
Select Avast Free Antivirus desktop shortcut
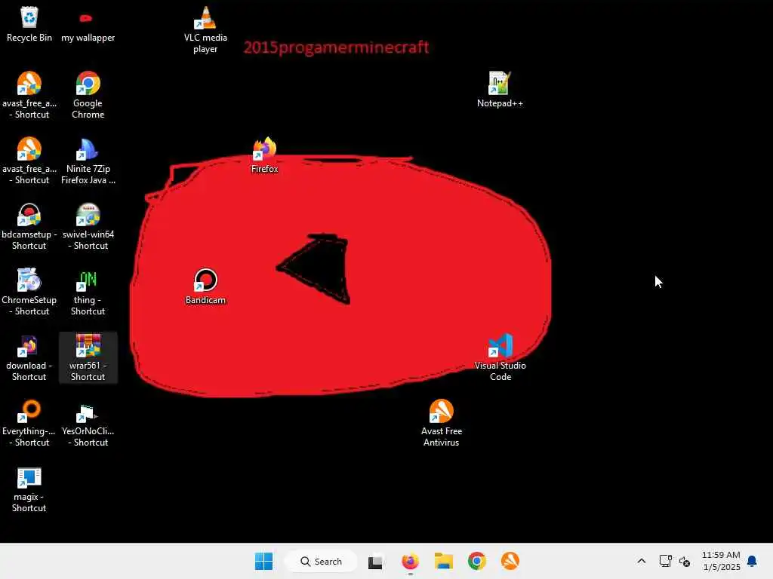click(x=441, y=422)
